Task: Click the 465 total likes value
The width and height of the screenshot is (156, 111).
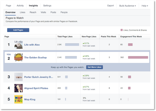Action: pos(59,88)
